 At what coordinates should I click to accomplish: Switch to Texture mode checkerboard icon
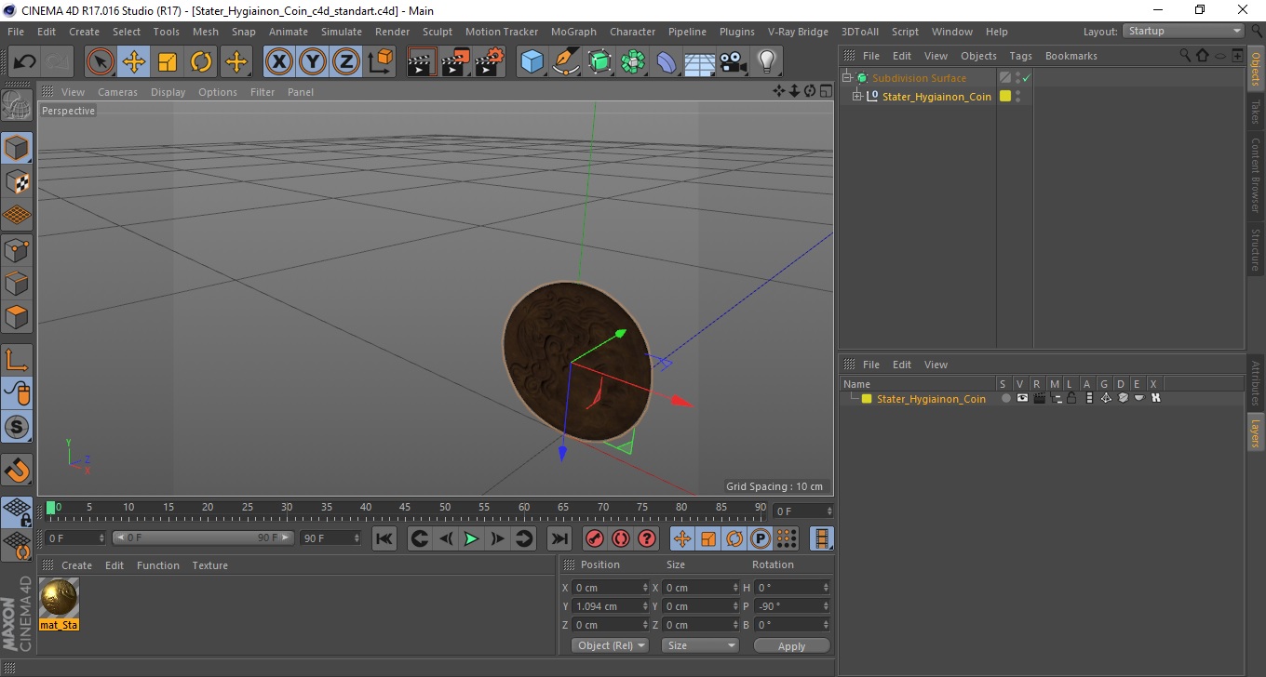tap(17, 181)
